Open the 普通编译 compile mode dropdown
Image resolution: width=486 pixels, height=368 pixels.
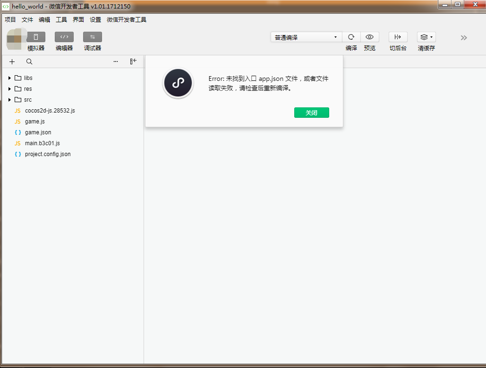coord(306,36)
